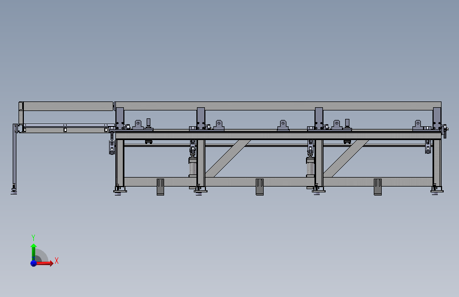Click the green Y axis arrow of the triad

click(x=33, y=252)
